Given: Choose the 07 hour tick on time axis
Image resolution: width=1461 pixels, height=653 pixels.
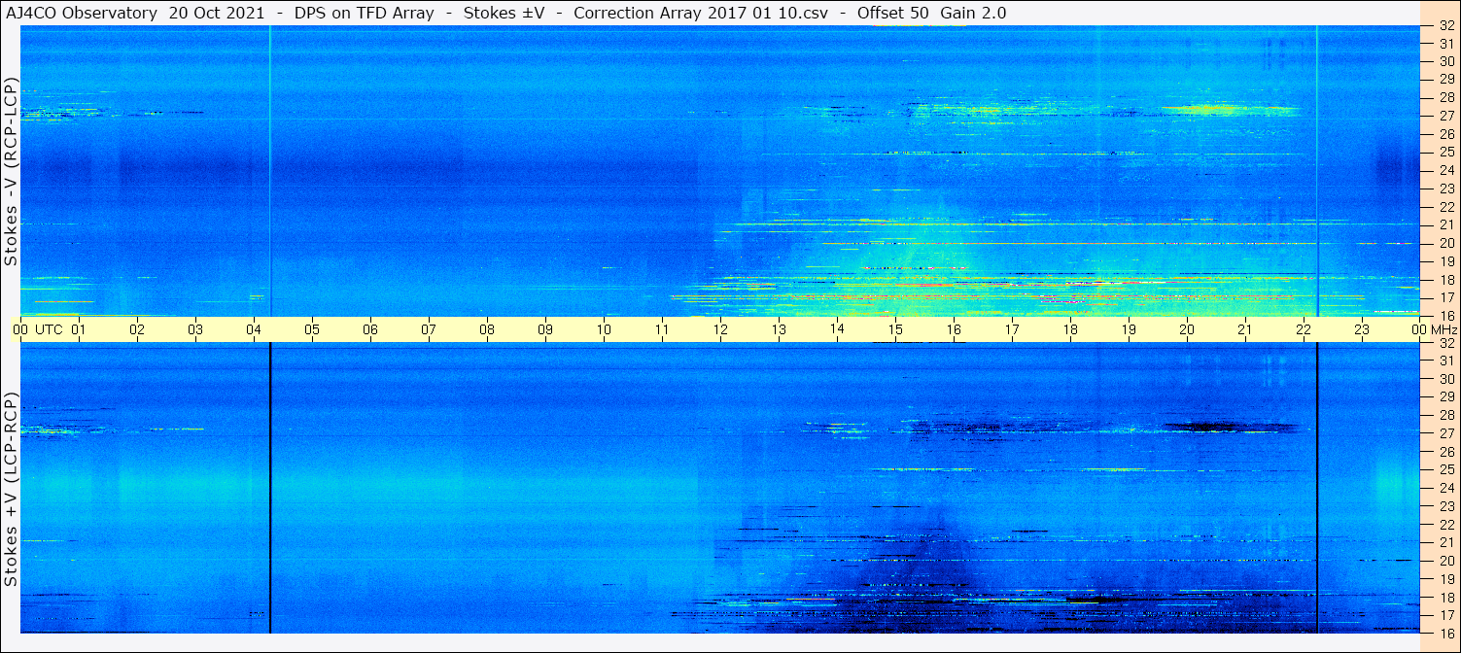Looking at the screenshot, I should pos(429,329).
